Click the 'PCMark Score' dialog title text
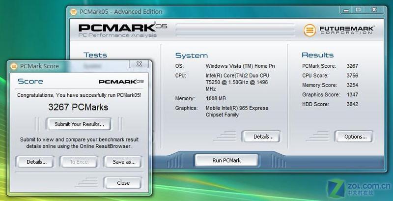 [39, 66]
